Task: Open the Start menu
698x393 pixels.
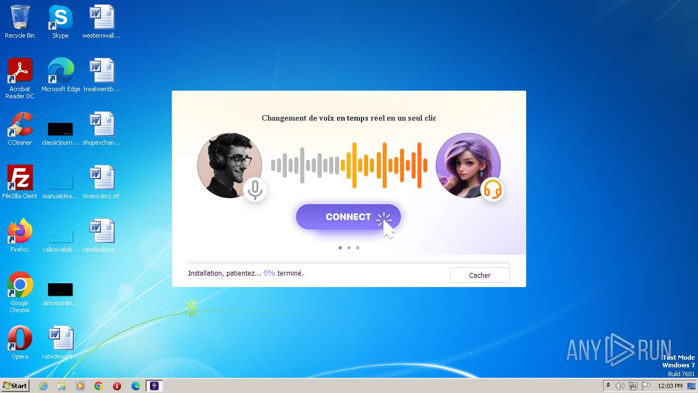Action: (x=15, y=385)
